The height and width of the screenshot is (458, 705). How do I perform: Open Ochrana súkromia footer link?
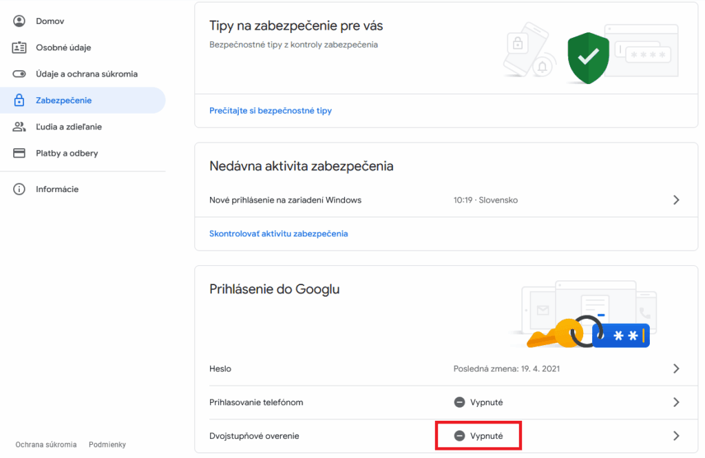click(46, 445)
